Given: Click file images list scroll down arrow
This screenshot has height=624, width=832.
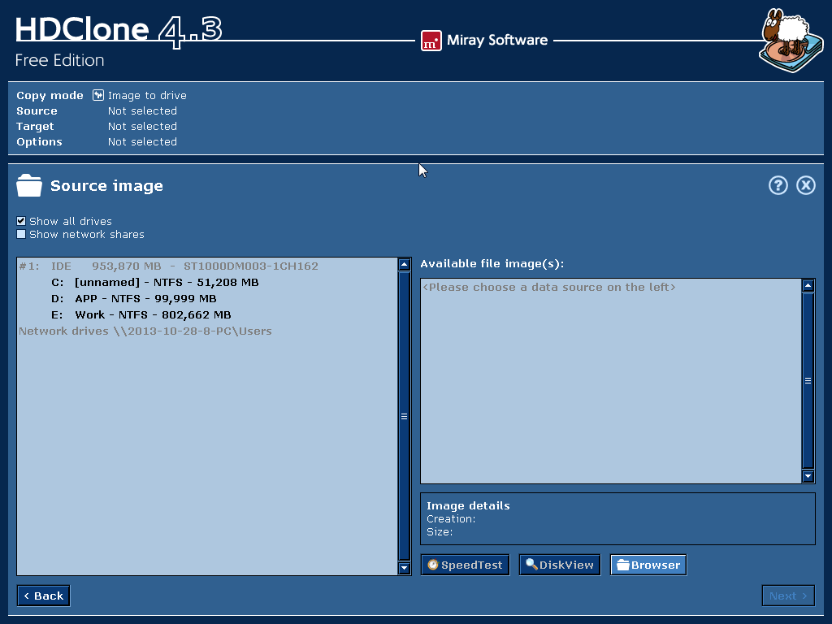Looking at the screenshot, I should [x=808, y=476].
